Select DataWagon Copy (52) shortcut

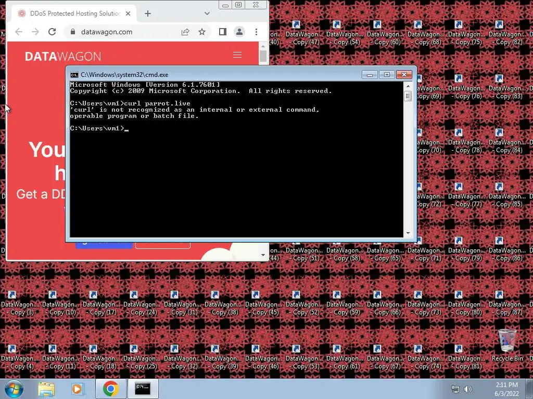click(304, 303)
